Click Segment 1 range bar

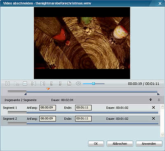(83, 113)
